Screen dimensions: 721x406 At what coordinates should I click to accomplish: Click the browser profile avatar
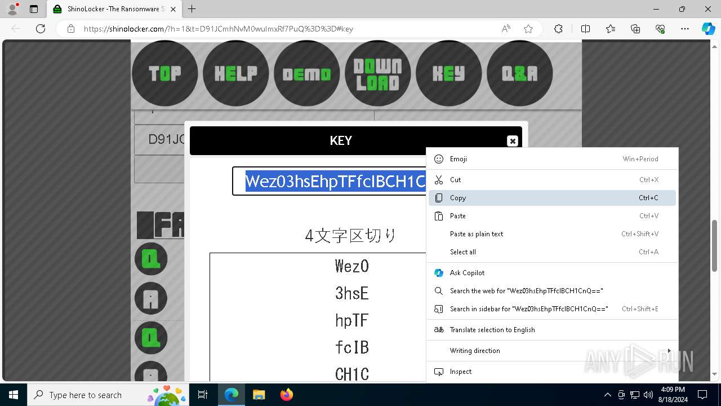12,9
